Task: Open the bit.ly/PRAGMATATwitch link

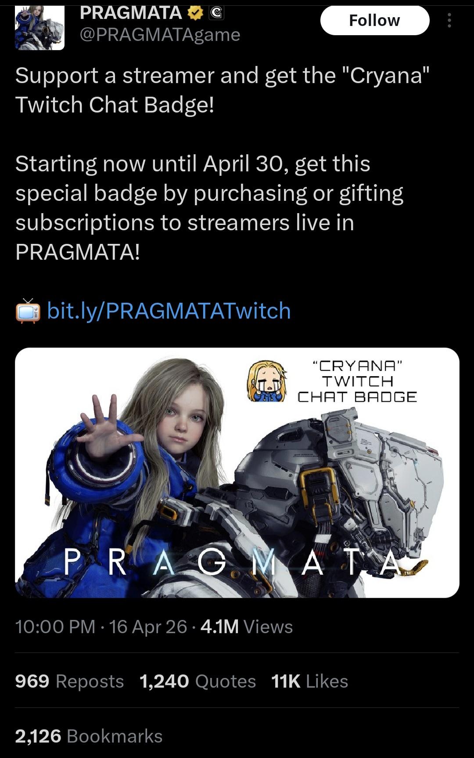Action: click(x=169, y=311)
